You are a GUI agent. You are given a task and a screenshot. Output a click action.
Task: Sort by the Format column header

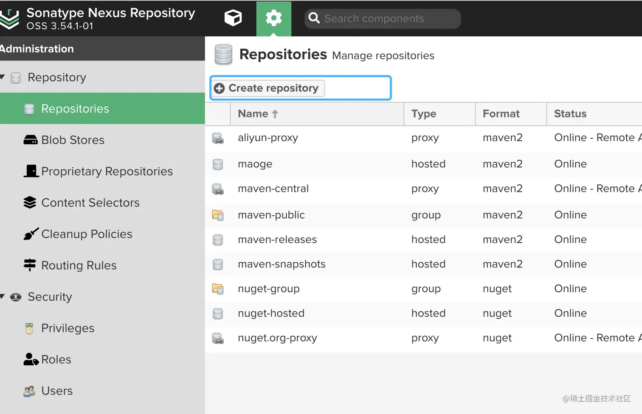pyautogui.click(x=511, y=114)
